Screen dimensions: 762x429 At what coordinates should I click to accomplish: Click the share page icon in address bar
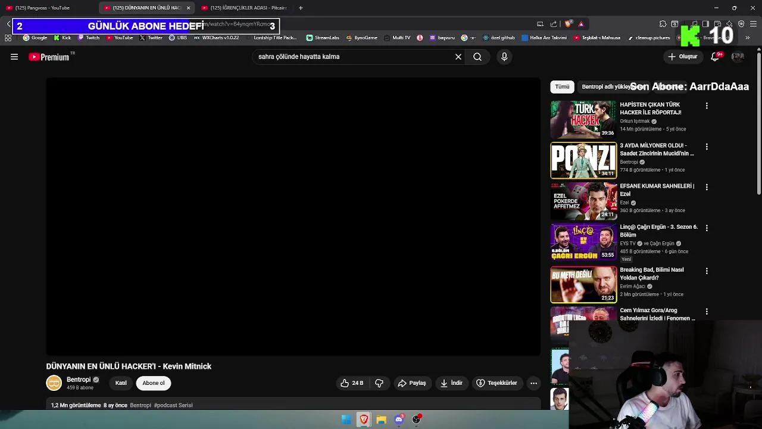[x=554, y=24]
